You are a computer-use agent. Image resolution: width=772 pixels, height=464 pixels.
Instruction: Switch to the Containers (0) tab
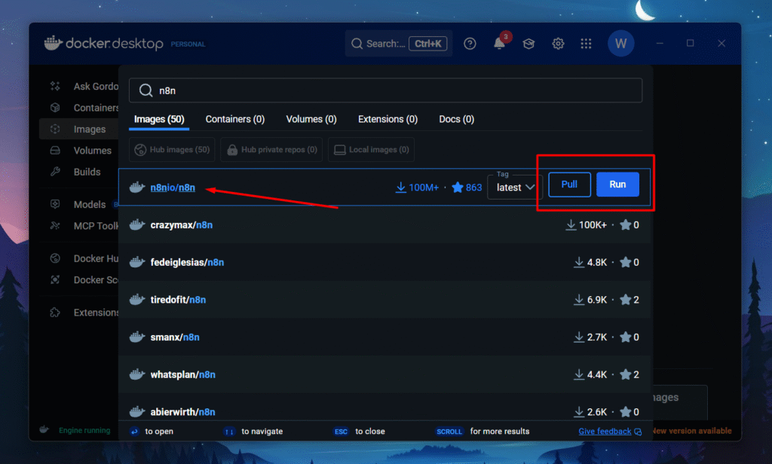[234, 119]
